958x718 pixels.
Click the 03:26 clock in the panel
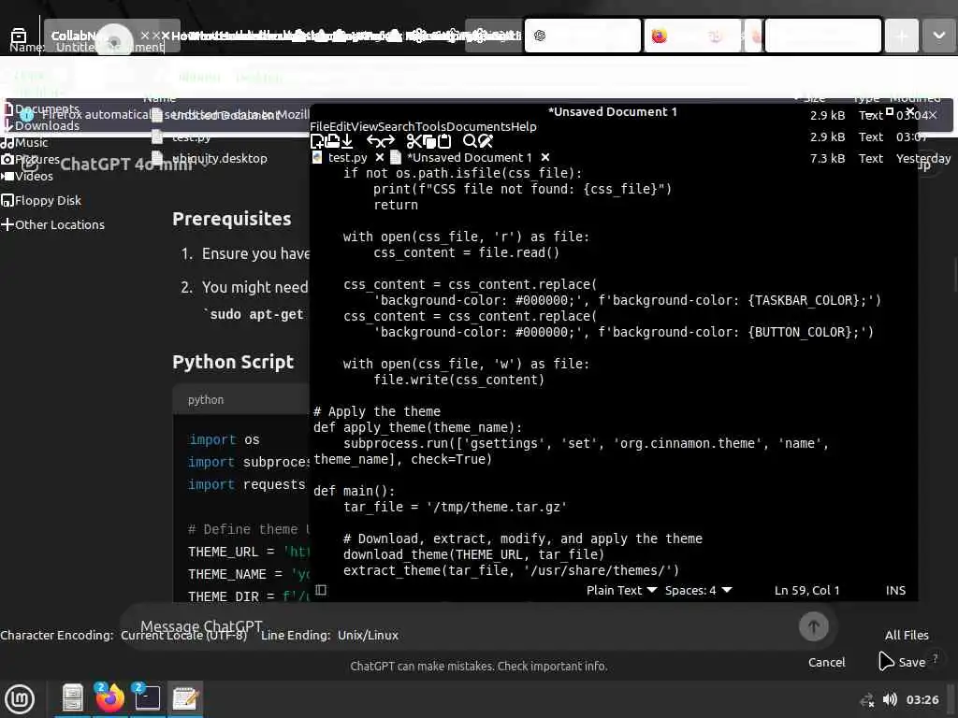[922, 699]
